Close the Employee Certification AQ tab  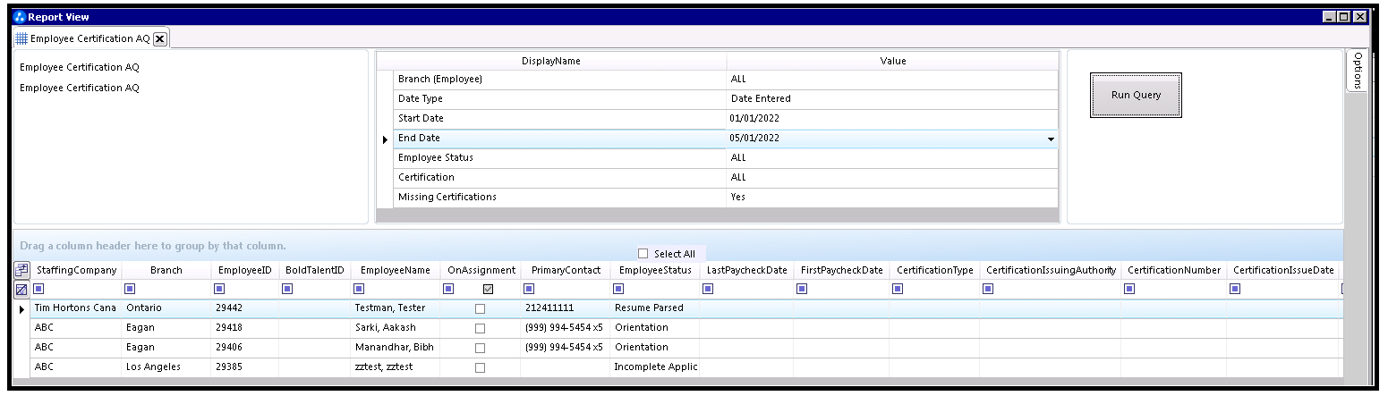tap(159, 38)
